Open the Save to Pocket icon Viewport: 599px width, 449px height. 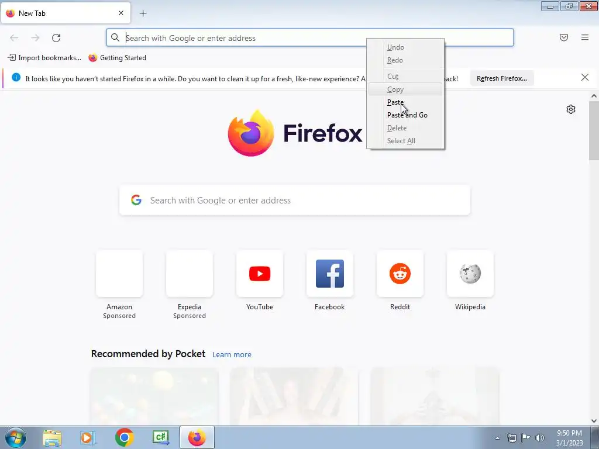563,37
